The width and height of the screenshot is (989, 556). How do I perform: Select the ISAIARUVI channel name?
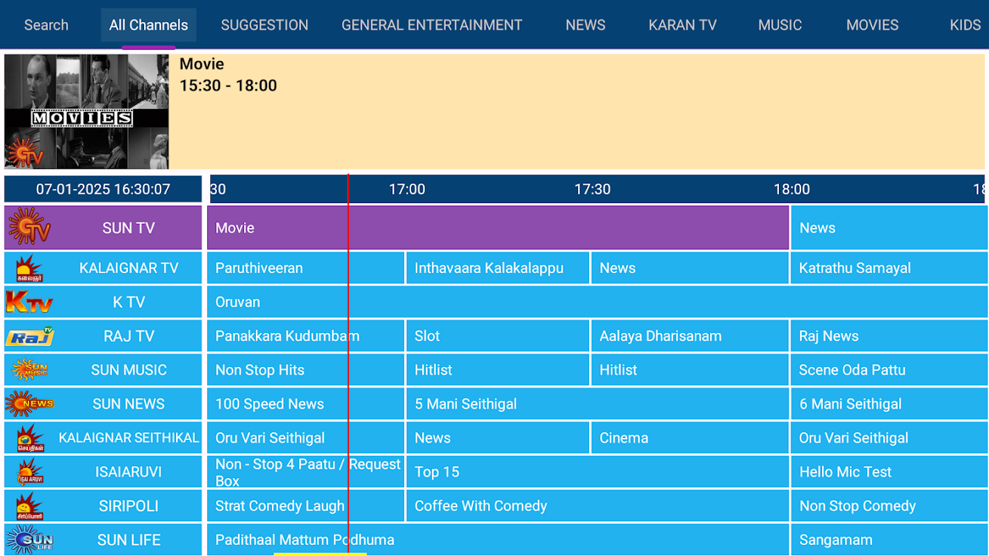coord(129,473)
